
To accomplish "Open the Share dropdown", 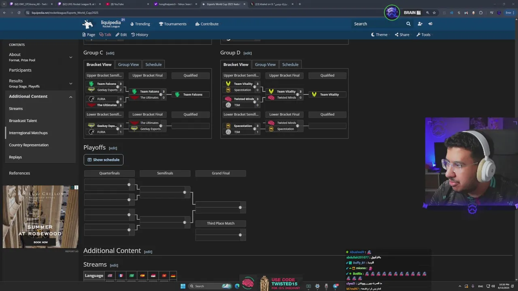I will pyautogui.click(x=402, y=35).
